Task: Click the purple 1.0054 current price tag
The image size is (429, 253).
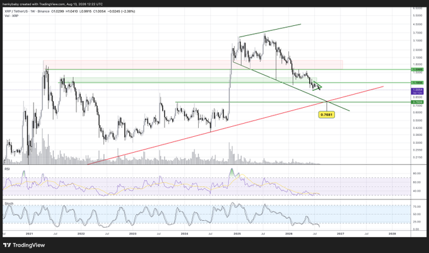Action: 418,90
